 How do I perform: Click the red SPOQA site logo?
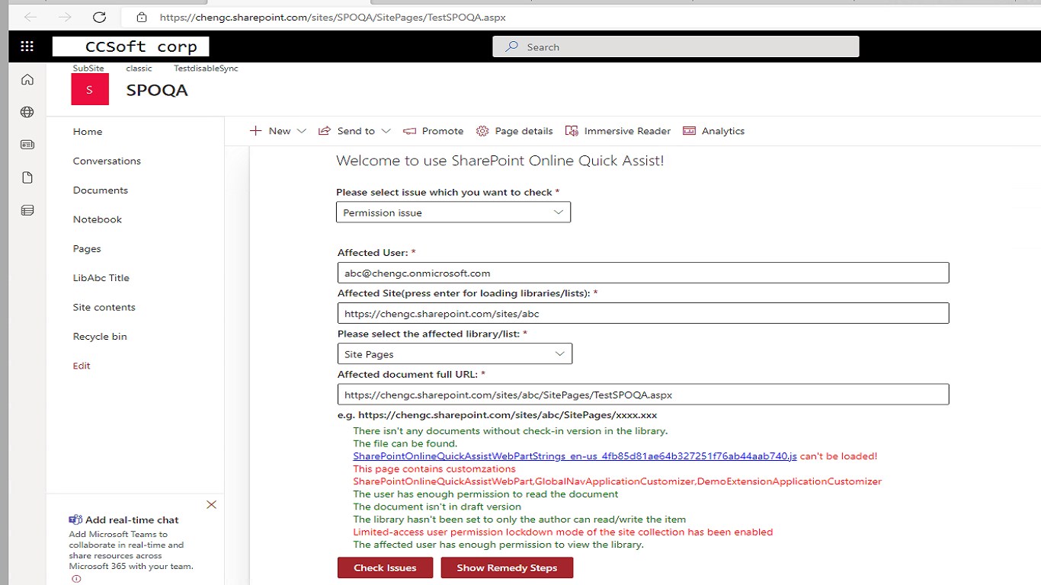tap(89, 90)
